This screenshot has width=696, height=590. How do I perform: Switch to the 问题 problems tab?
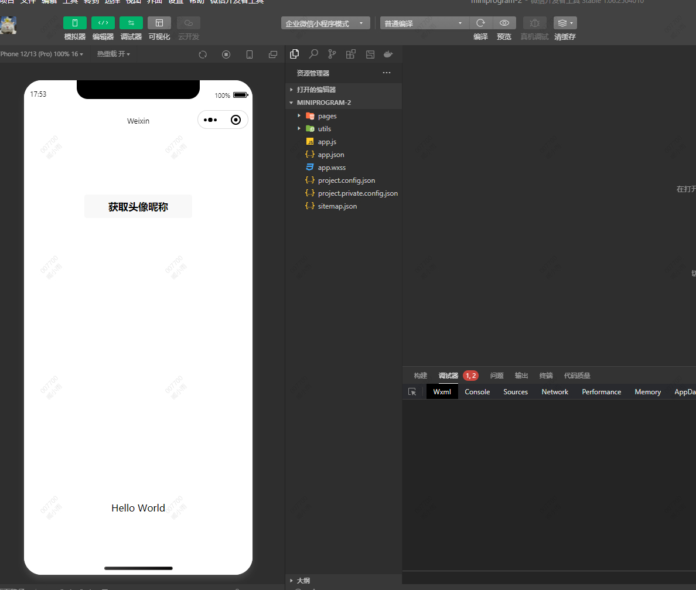(x=497, y=376)
